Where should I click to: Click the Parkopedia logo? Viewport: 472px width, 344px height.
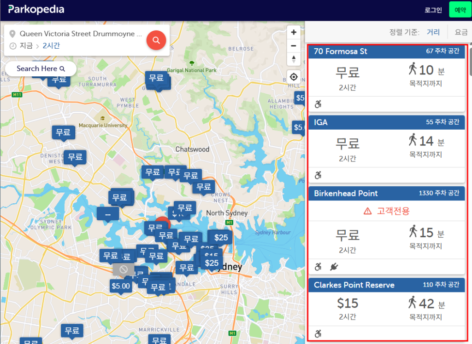point(36,10)
